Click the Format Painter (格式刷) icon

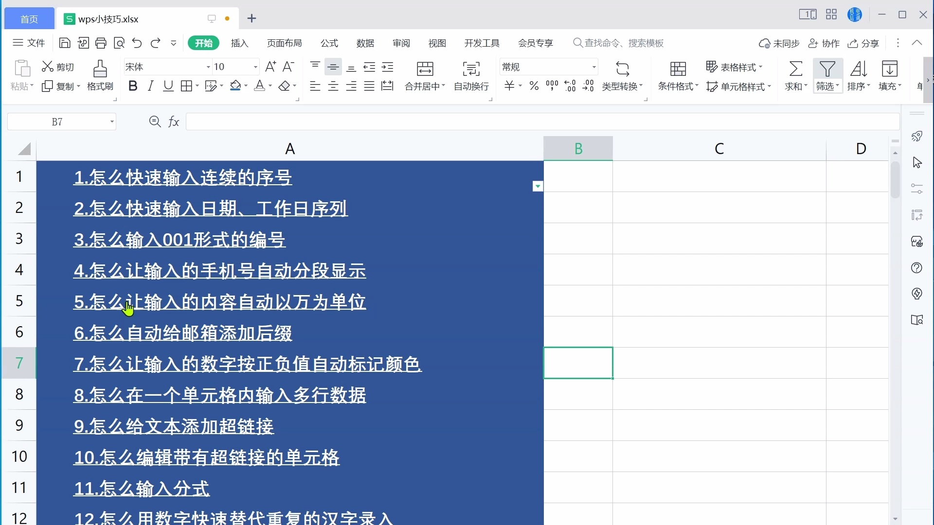(100, 69)
